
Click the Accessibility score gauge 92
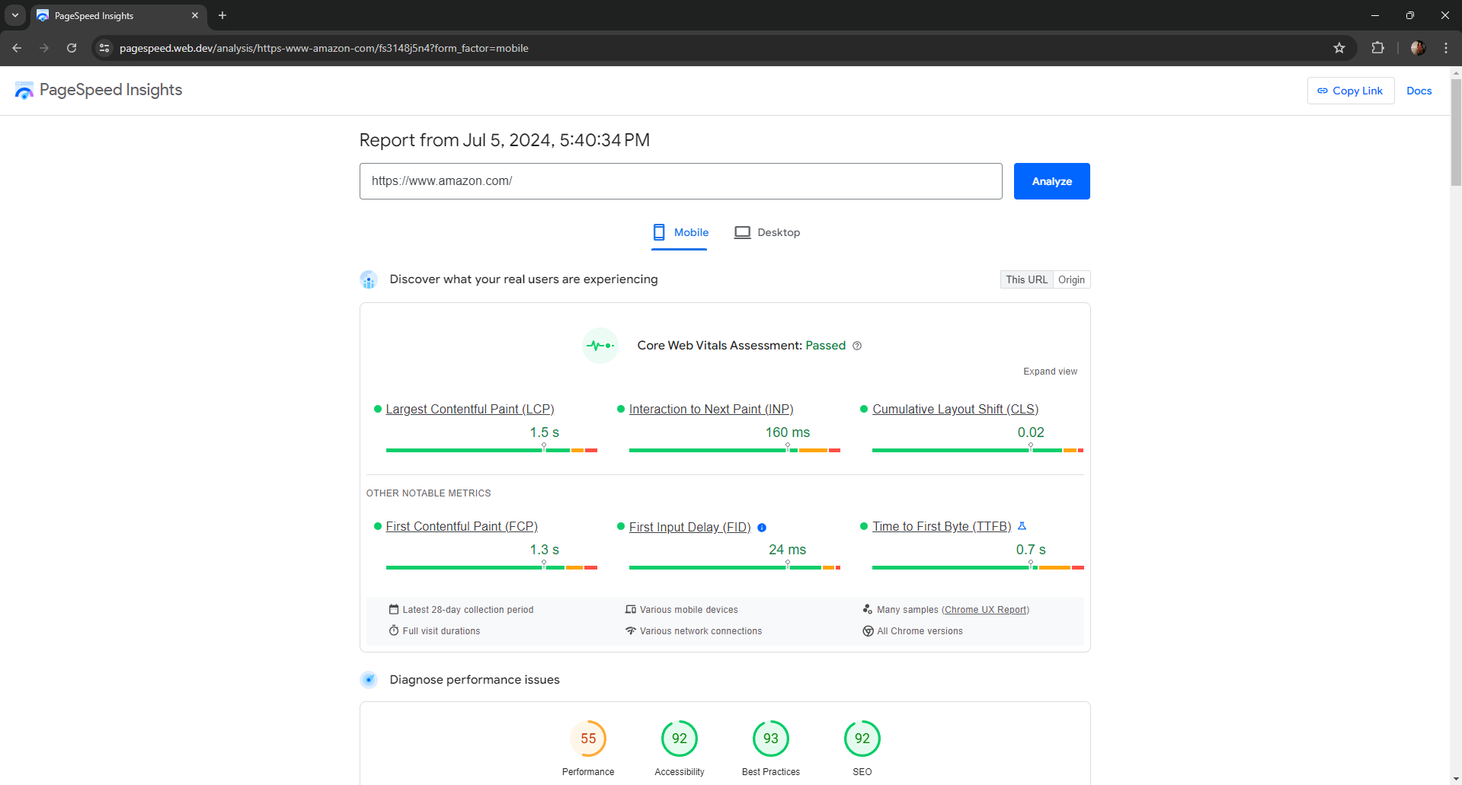coord(680,739)
